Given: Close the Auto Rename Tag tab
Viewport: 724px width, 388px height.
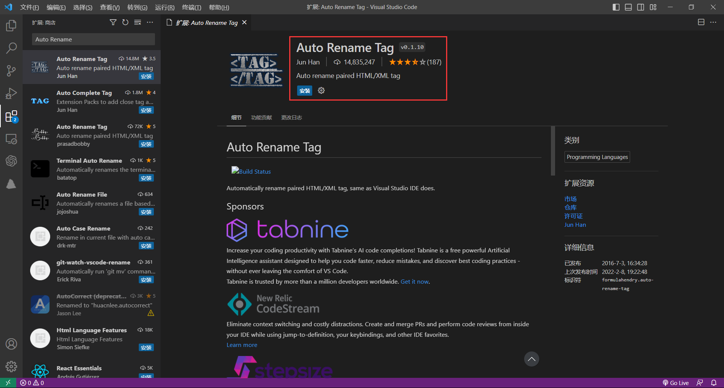Looking at the screenshot, I should [244, 23].
